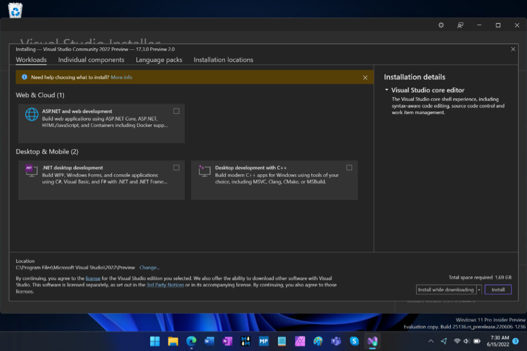Check Desktop development with C++ workload
Viewport: 527px width, 351px height.
point(349,168)
